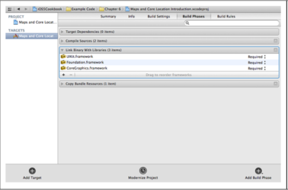Open the Build Rules tab
This screenshot has width=288, height=190.
[226, 16]
